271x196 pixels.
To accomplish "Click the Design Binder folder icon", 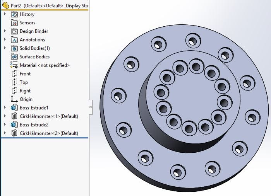I will click(14, 31).
